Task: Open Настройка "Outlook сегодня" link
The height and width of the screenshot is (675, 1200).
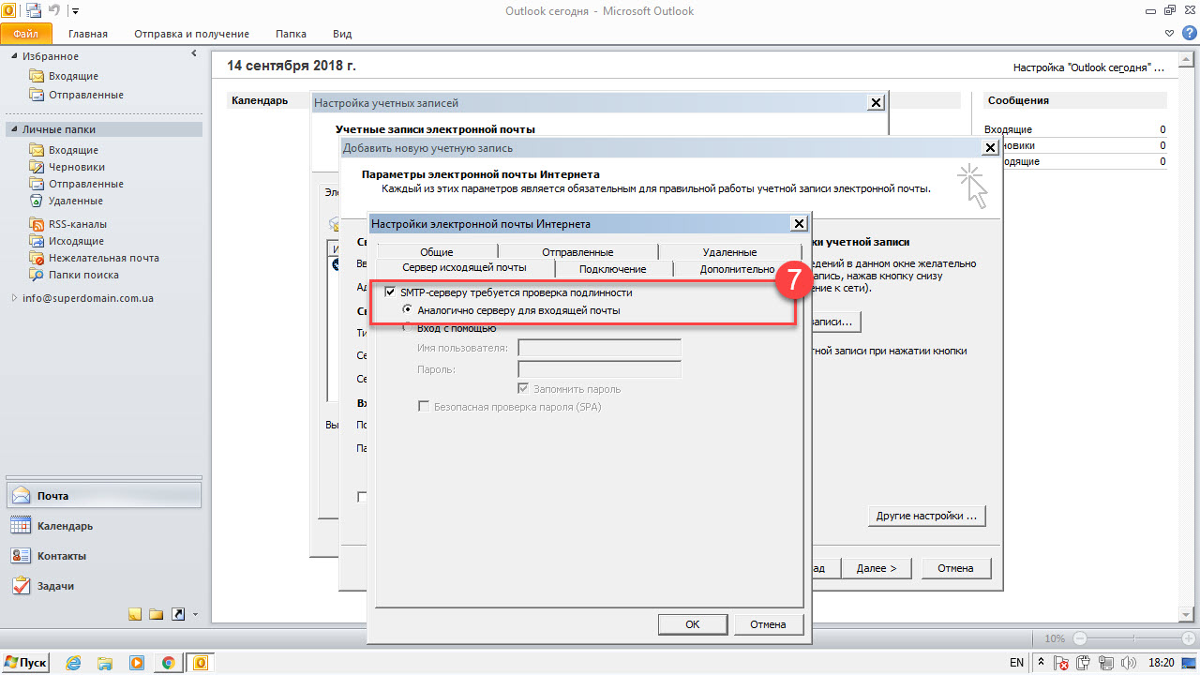Action: click(x=1088, y=68)
